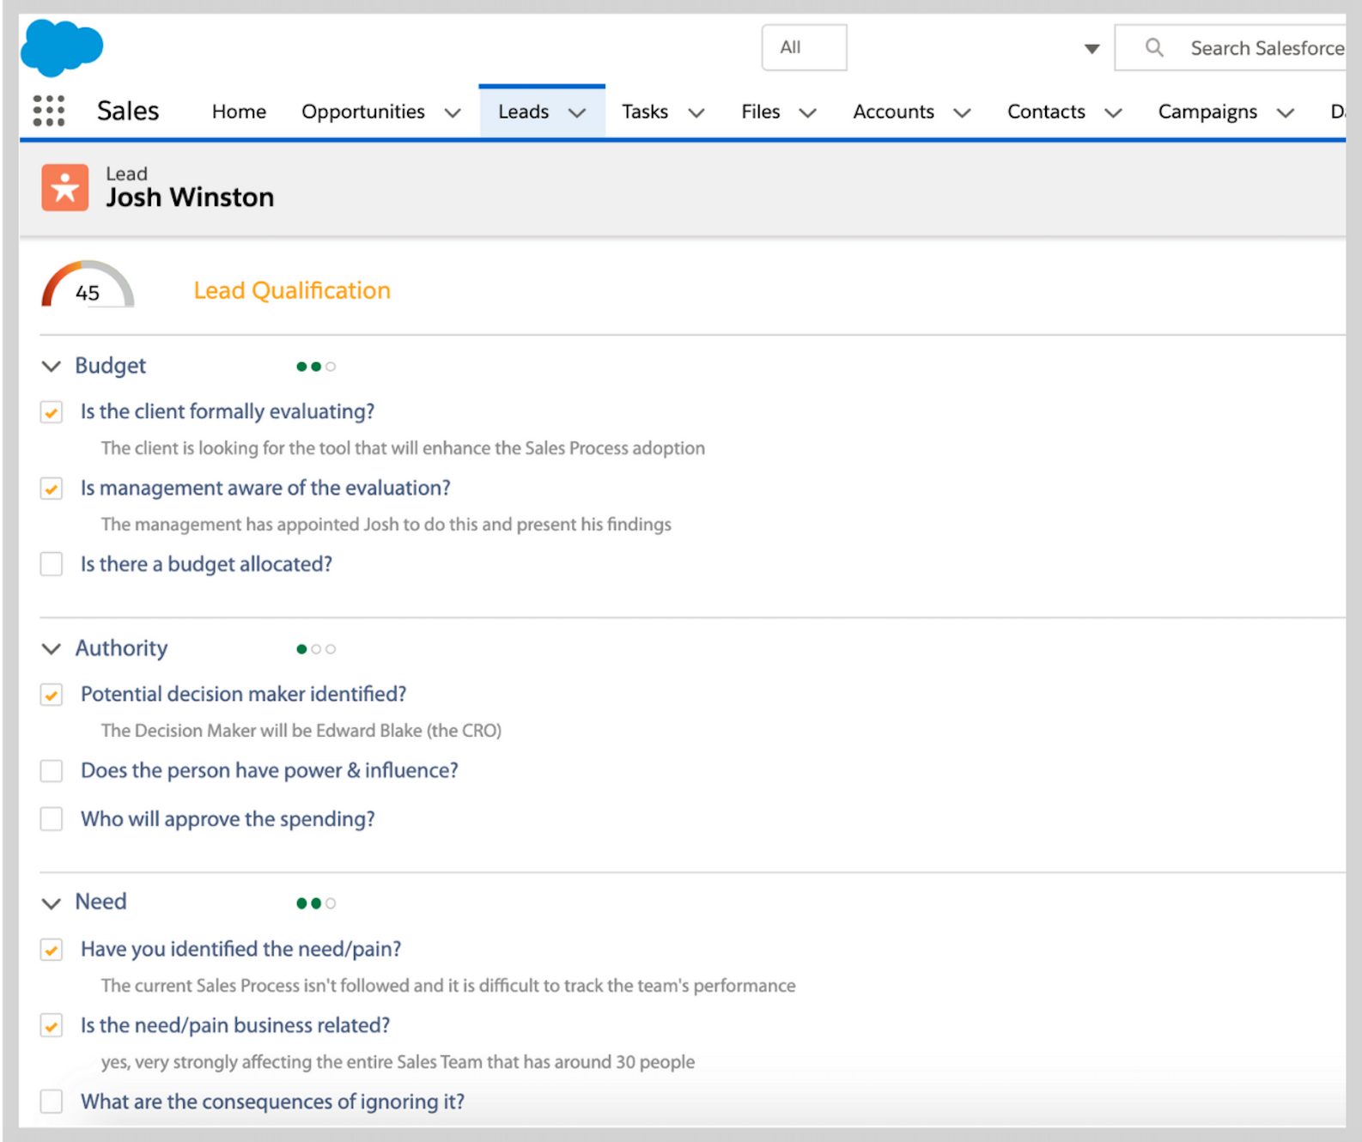This screenshot has height=1142, width=1362.
Task: Open the Opportunities tab dropdown arrow
Action: [x=453, y=112]
